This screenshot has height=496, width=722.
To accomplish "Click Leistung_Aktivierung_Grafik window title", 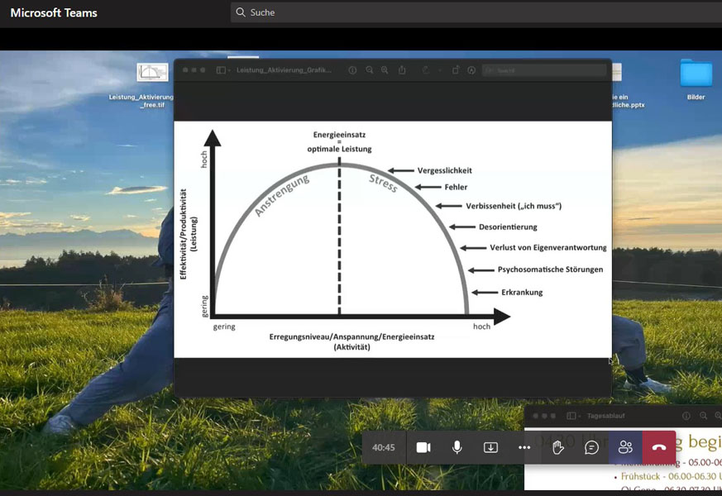I will (x=284, y=70).
